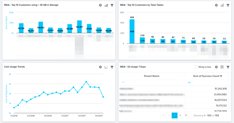Click bar chart type icon on Storage widget

(x=106, y=5)
